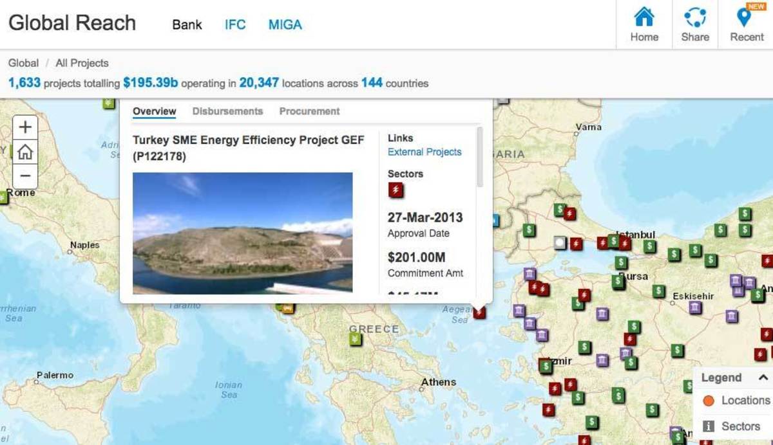
Task: Click the Naples city label
Action: point(85,245)
